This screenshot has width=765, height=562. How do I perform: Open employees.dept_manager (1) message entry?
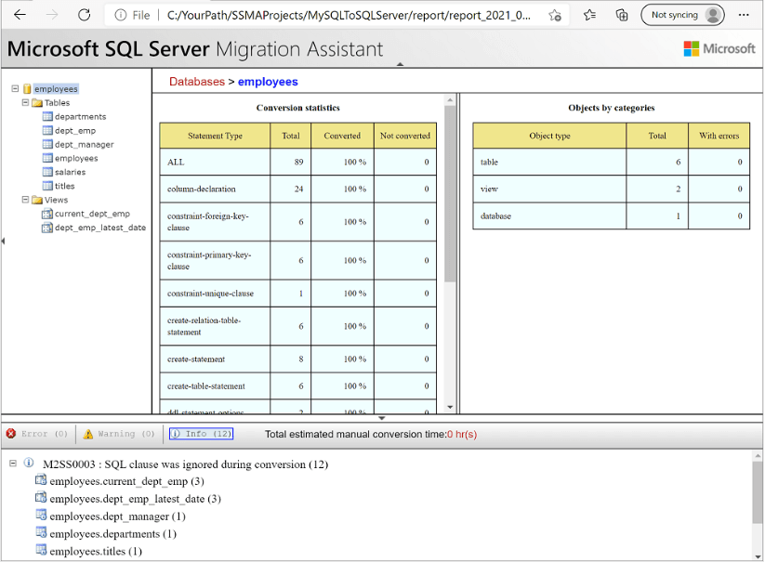[117, 516]
